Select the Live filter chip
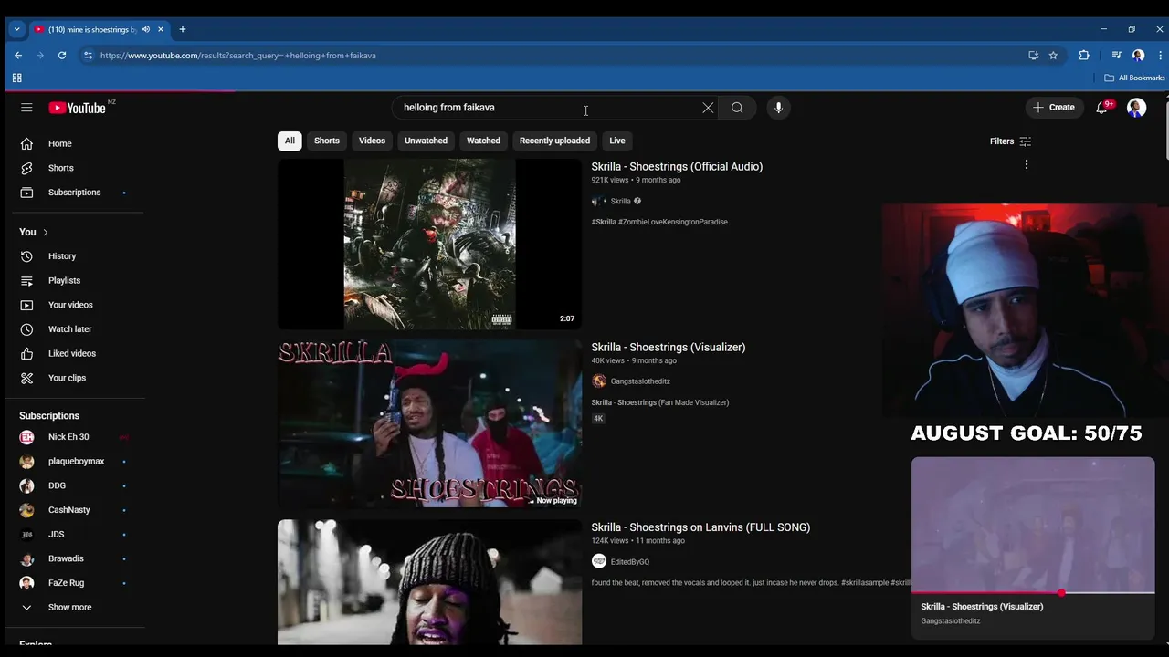Viewport: 1169px width, 657px height. point(617,141)
